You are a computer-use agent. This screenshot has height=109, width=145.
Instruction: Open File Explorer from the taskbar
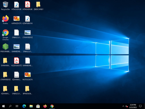31,106
